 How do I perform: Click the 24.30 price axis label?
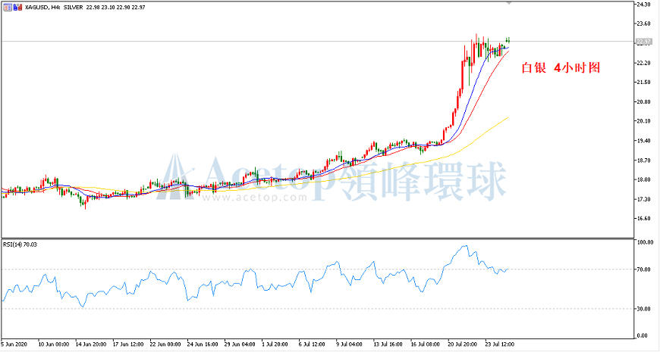pos(644,5)
